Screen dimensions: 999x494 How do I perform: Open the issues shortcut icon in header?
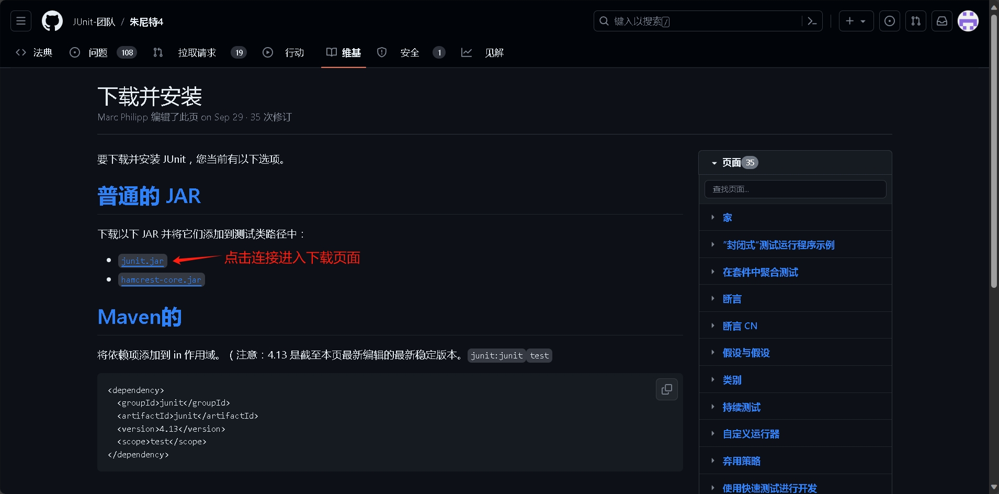click(x=890, y=21)
